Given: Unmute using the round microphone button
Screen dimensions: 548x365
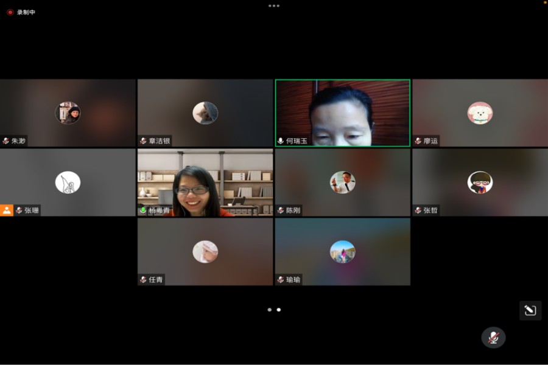Looking at the screenshot, I should 493,338.
